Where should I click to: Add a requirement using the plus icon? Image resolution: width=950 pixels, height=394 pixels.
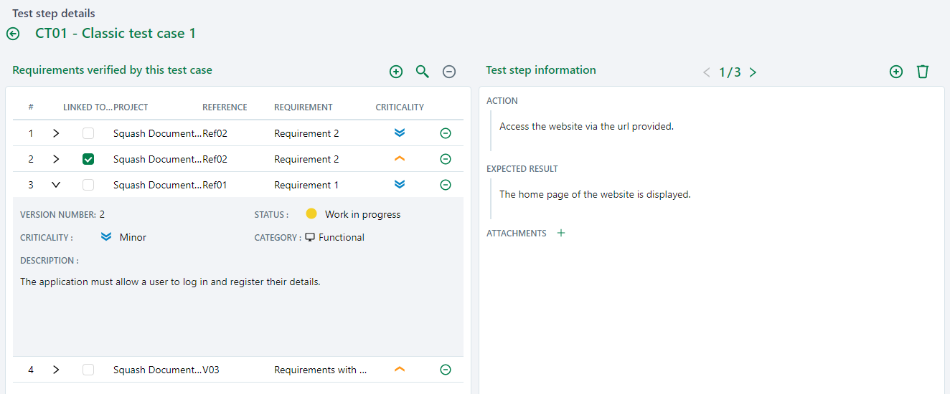click(x=396, y=72)
